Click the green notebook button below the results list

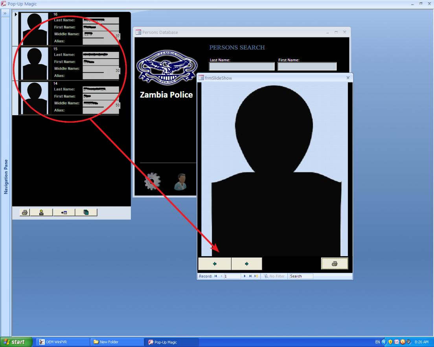86,212
